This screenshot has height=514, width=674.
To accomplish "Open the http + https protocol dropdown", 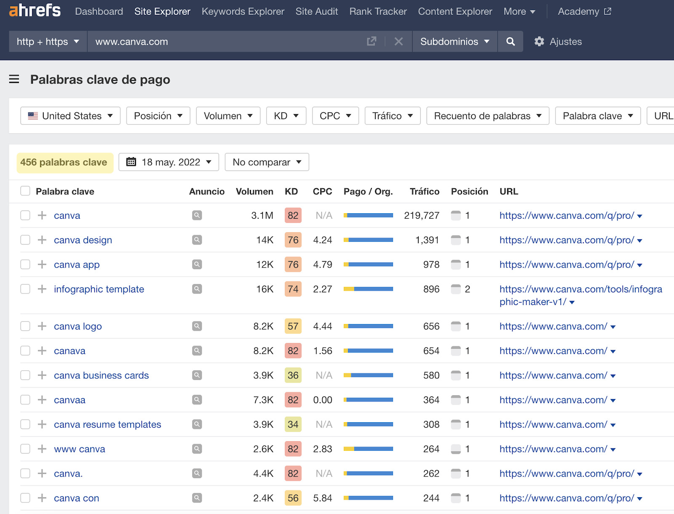I will click(x=48, y=41).
